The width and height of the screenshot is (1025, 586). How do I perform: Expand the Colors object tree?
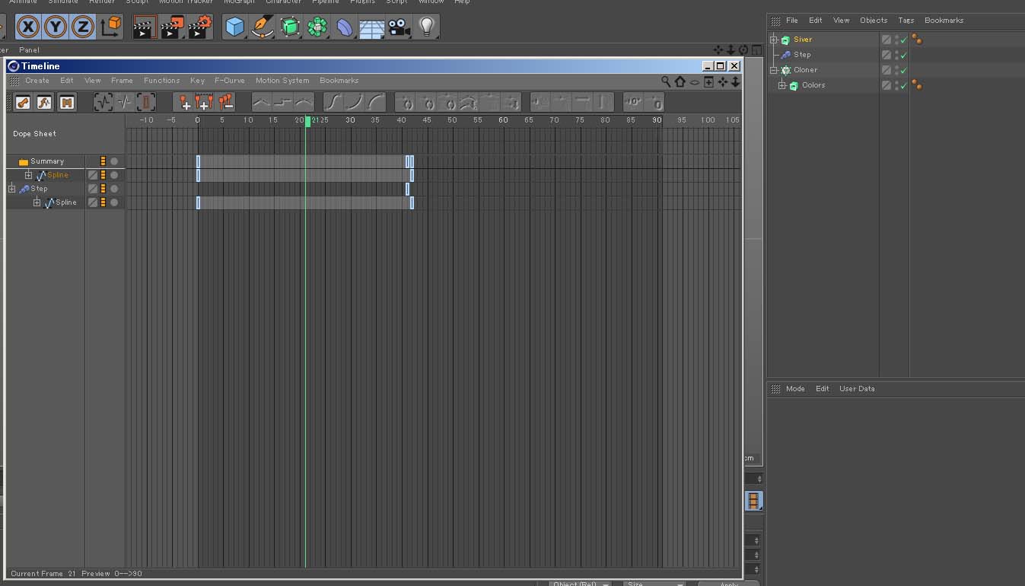coord(781,85)
